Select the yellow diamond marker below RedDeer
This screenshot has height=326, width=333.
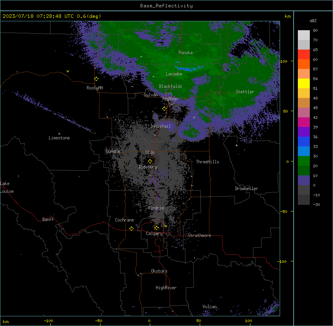[x=165, y=109]
